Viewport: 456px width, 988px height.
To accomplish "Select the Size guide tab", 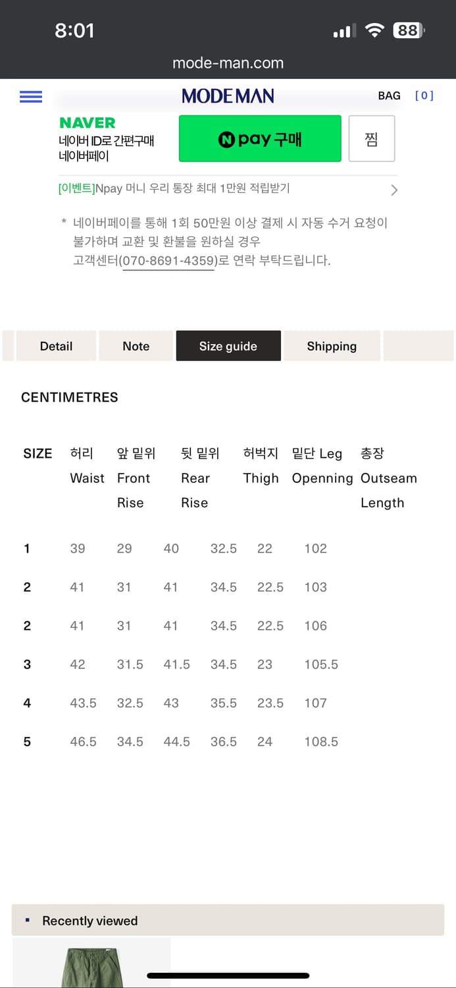I will pyautogui.click(x=228, y=346).
